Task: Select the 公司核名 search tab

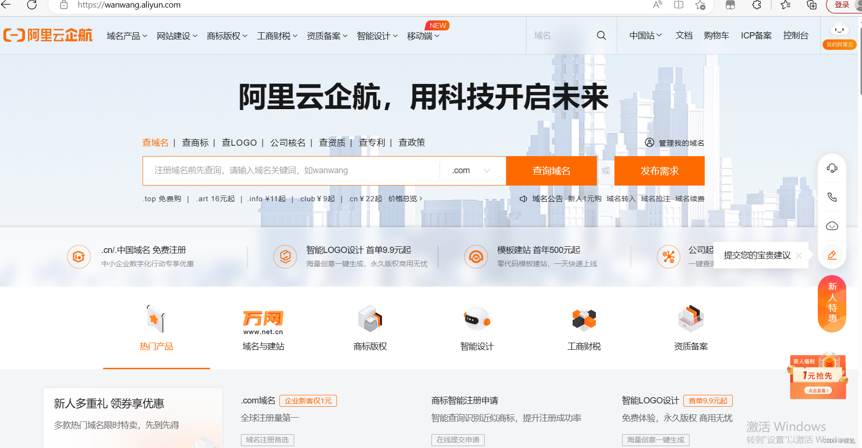Action: point(288,142)
